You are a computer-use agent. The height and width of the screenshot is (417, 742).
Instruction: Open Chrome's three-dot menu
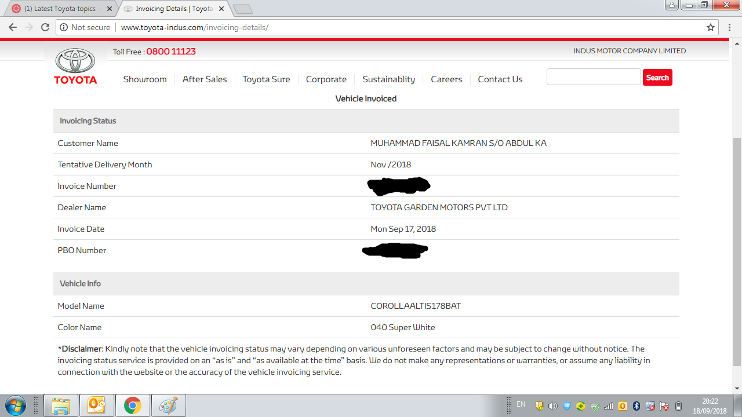click(730, 27)
